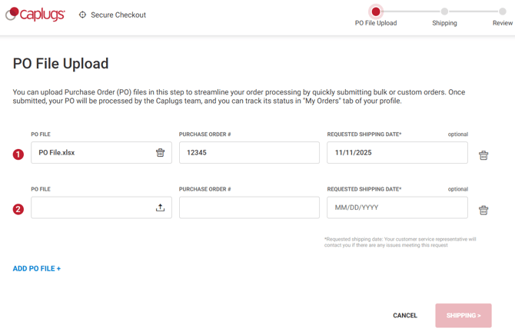Click the ADD PO FILE + link
The width and height of the screenshot is (515, 335).
(x=37, y=269)
